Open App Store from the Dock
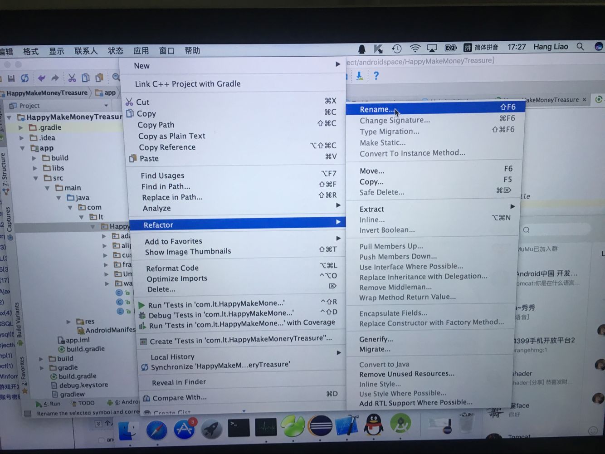This screenshot has width=605, height=454. click(184, 429)
